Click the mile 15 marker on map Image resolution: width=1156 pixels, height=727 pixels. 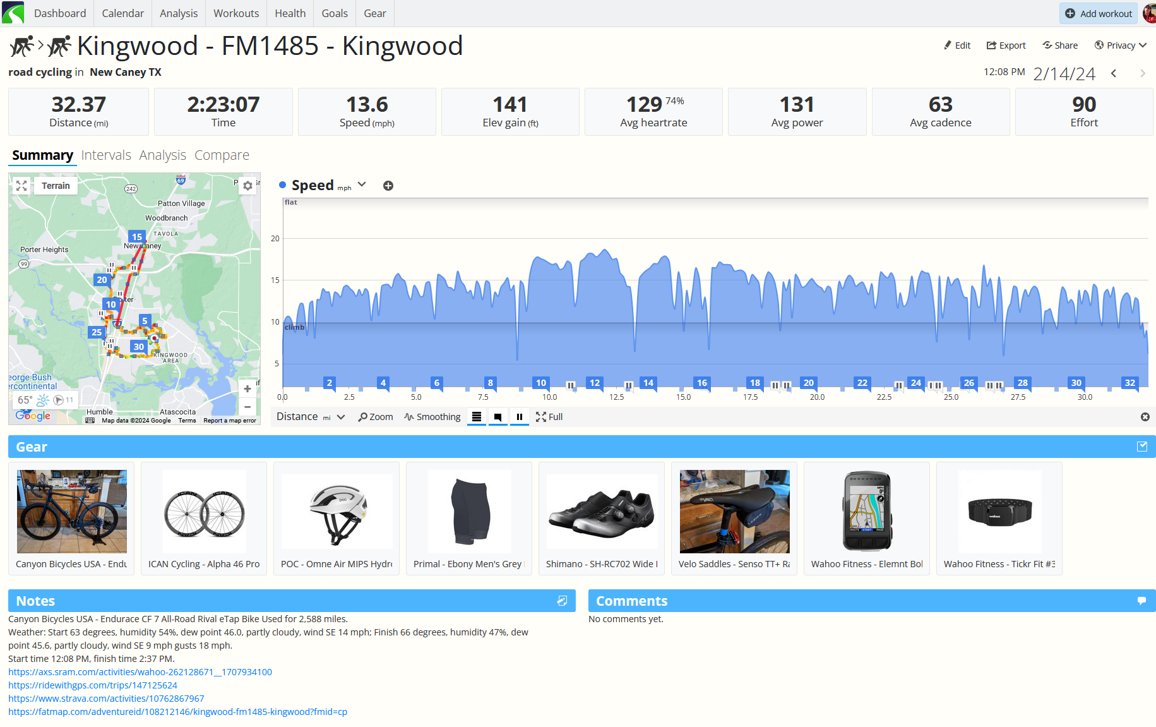point(137,237)
